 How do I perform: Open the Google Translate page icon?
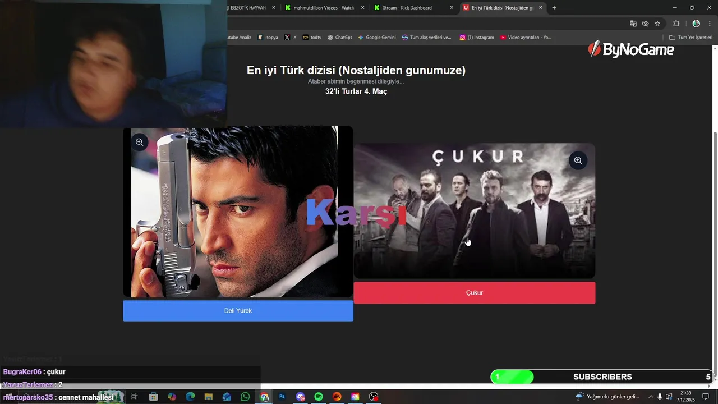633,24
